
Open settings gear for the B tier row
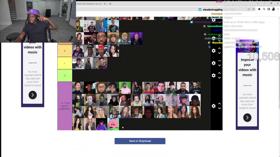point(213,51)
